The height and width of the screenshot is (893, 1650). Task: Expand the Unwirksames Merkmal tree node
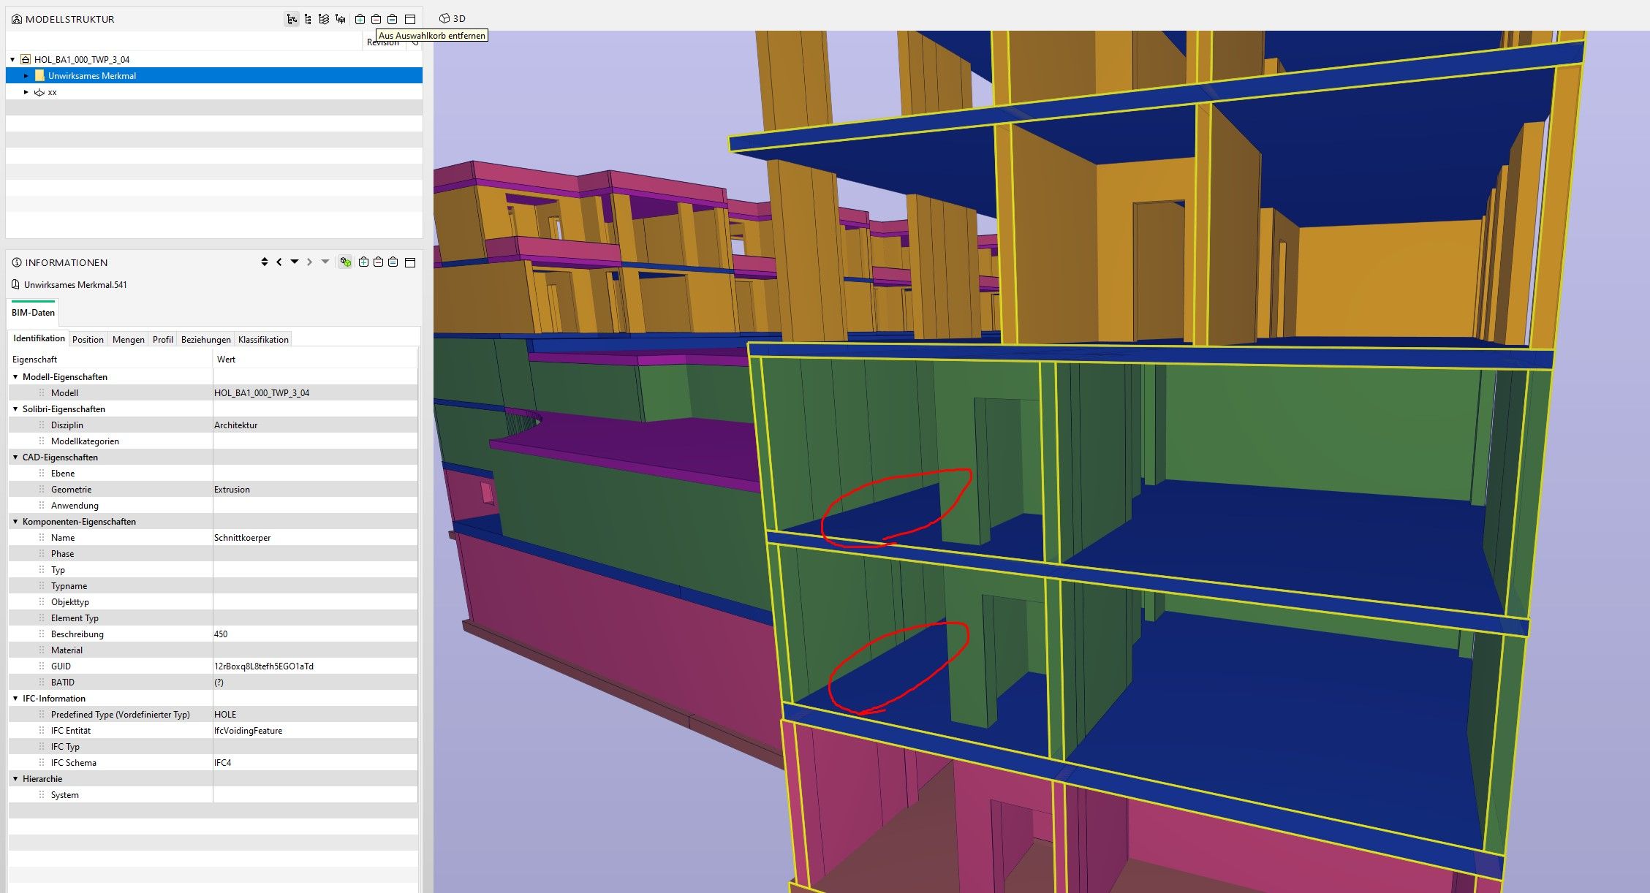click(x=26, y=75)
